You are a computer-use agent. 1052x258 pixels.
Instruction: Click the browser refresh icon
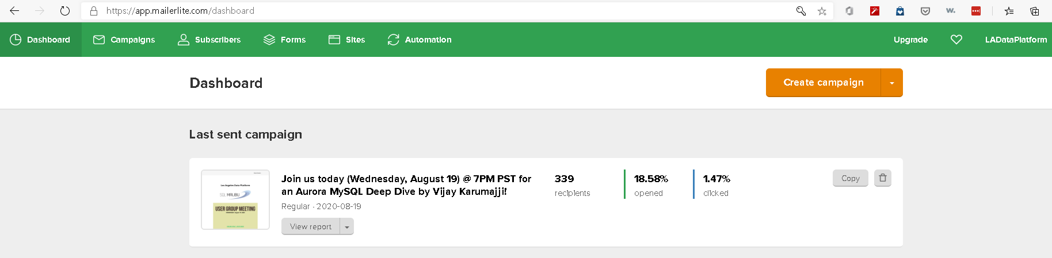[65, 11]
